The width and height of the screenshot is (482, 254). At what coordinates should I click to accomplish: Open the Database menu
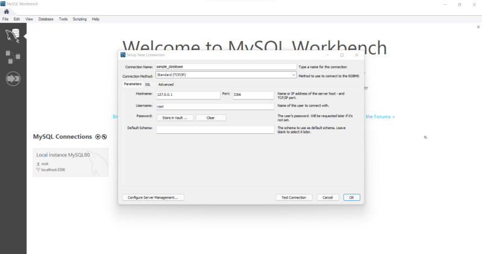pyautogui.click(x=46, y=19)
